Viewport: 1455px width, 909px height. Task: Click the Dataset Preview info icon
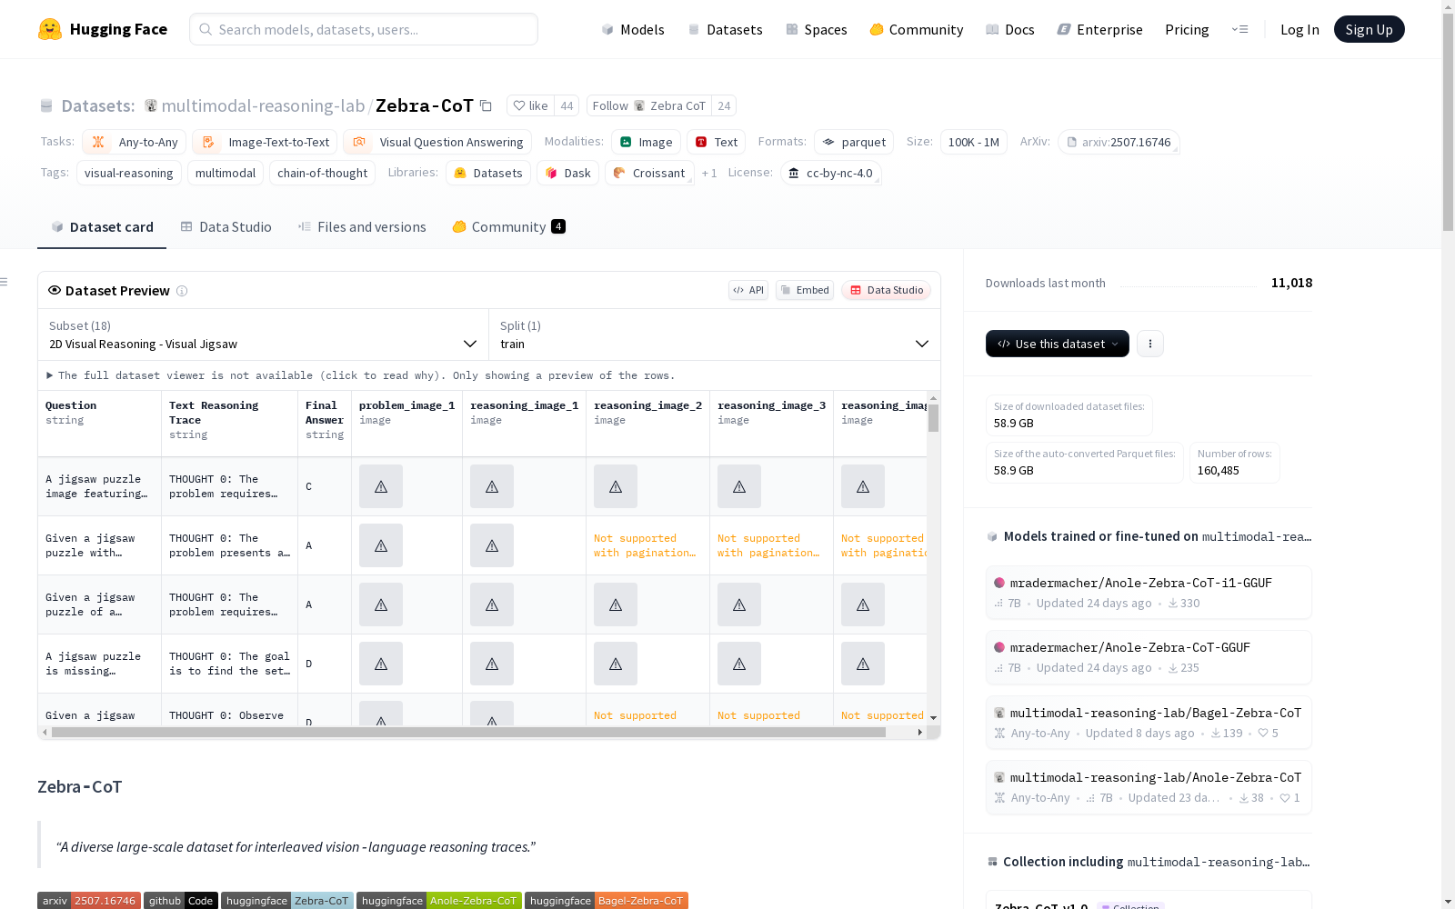182,291
